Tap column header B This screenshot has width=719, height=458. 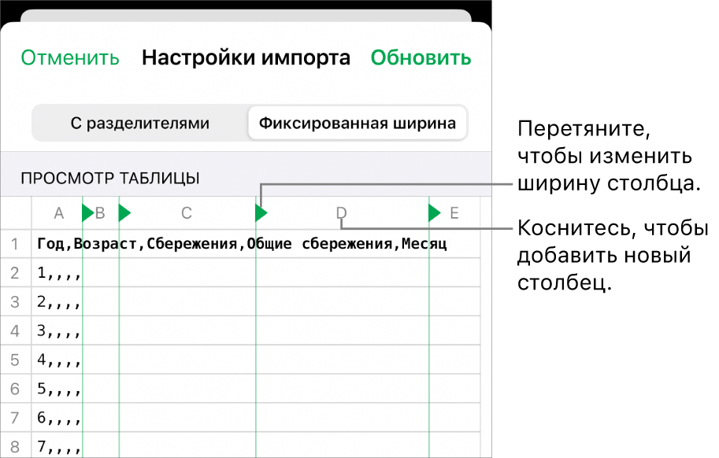pos(100,213)
